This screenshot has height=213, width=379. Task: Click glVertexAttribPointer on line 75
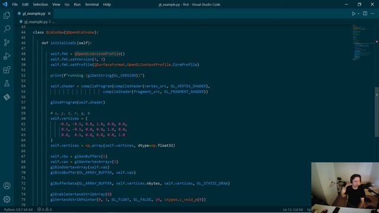tap(73, 200)
